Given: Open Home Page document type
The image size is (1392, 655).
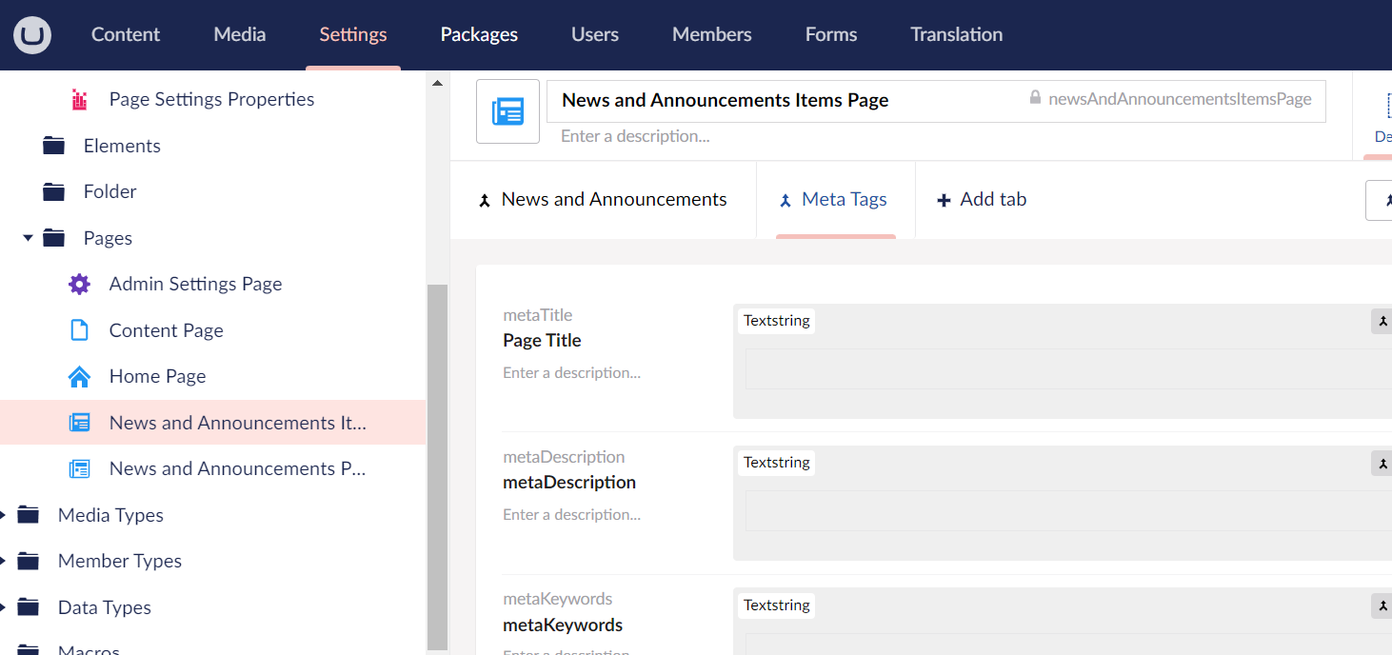Looking at the screenshot, I should (158, 376).
